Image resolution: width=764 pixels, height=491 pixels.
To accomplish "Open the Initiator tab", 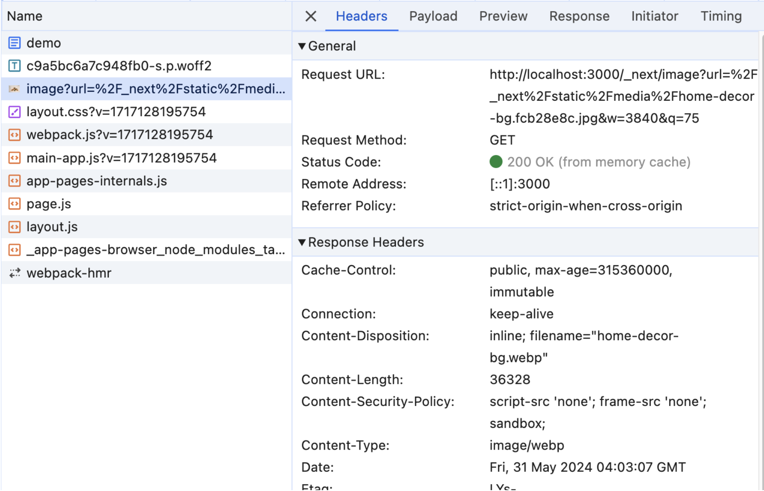I will coord(654,16).
